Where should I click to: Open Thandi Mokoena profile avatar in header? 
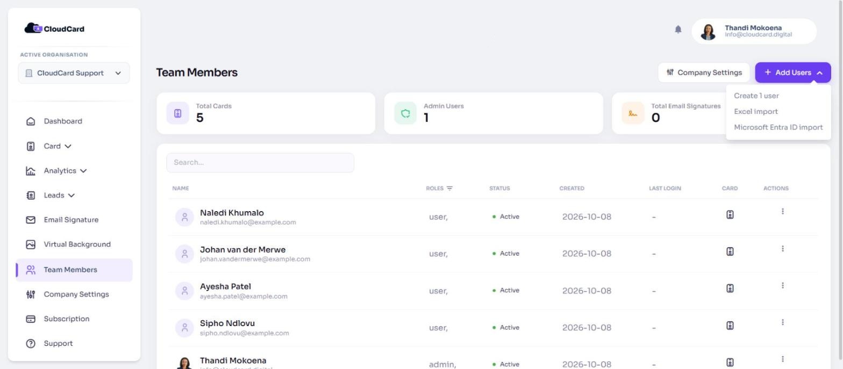pyautogui.click(x=708, y=32)
